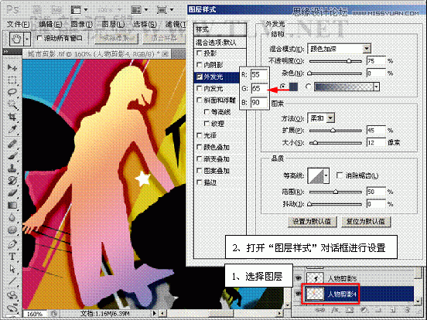Select the Path Selection tool
This screenshot has height=320, width=427.
point(12,269)
